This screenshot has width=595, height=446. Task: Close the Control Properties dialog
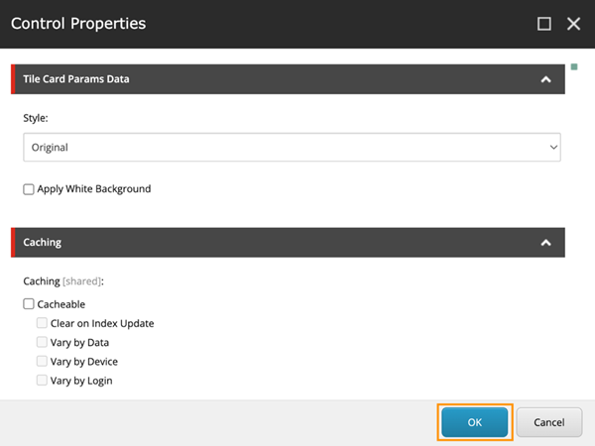(573, 24)
